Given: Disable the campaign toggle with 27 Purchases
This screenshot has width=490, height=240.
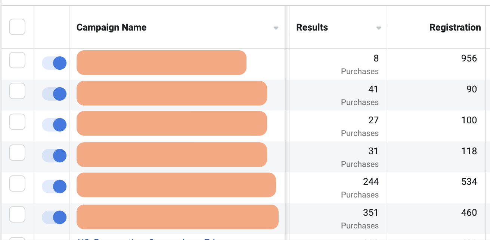Looking at the screenshot, I should (x=54, y=125).
